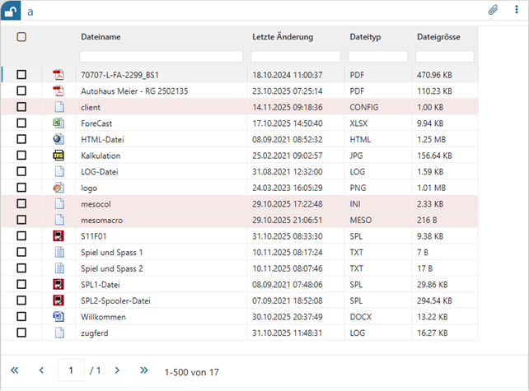The image size is (529, 391).
Task: Toggle the select-all checkbox in header
Action: [21, 37]
